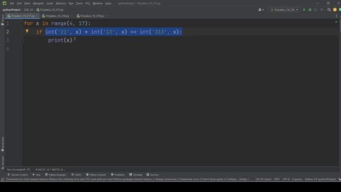
Task: Click the shared indexes notification in status bar
Action: coord(127,179)
